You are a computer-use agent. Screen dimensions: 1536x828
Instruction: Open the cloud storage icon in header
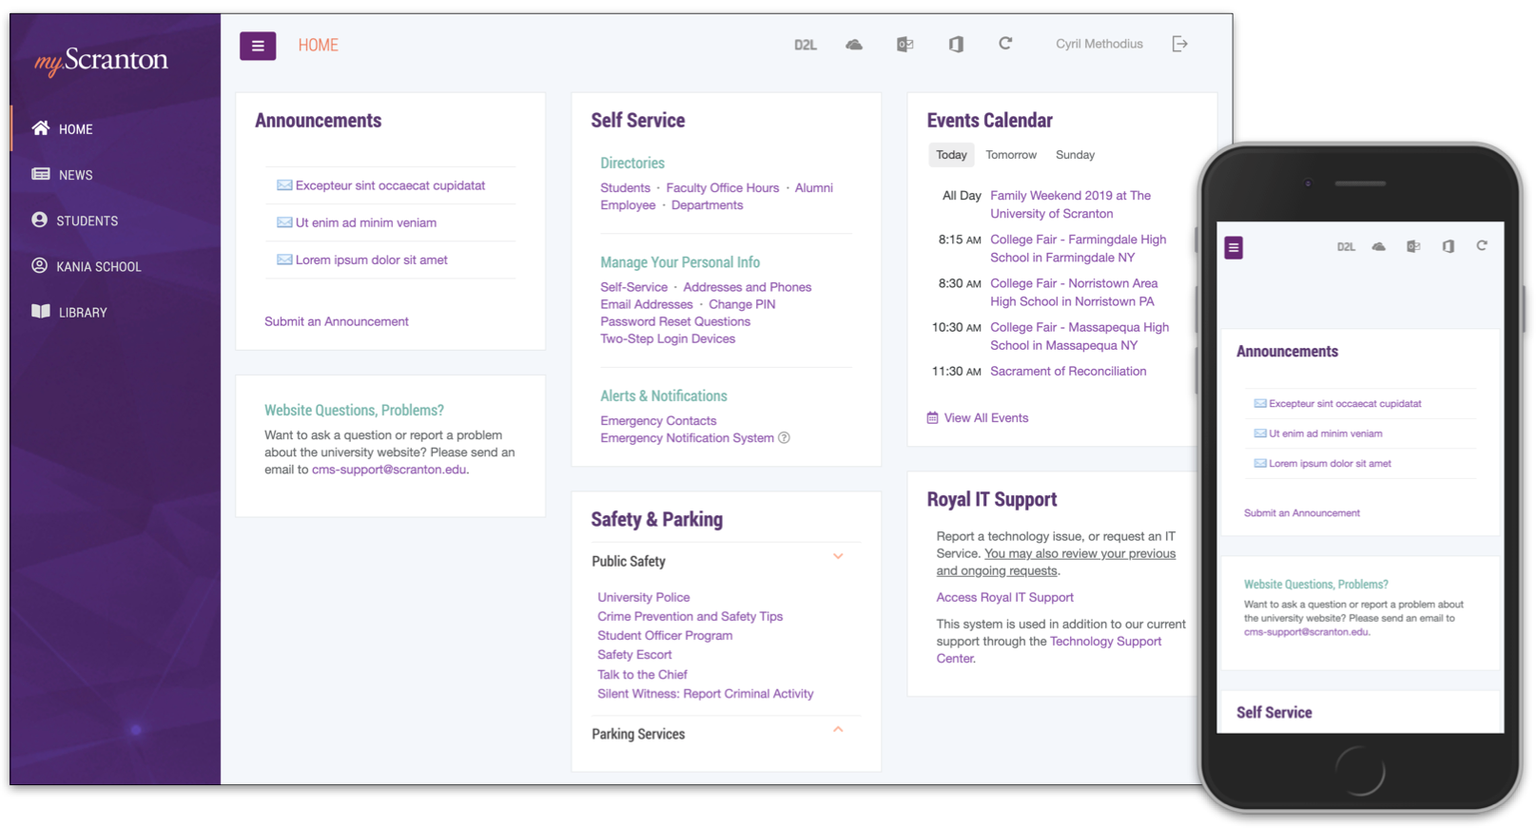click(x=854, y=45)
